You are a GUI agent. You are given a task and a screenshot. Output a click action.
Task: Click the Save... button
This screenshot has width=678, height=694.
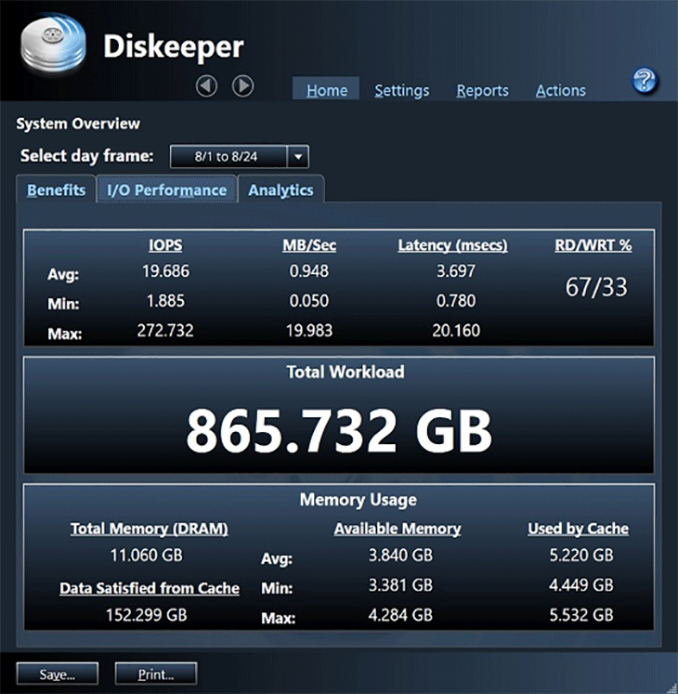point(58,674)
